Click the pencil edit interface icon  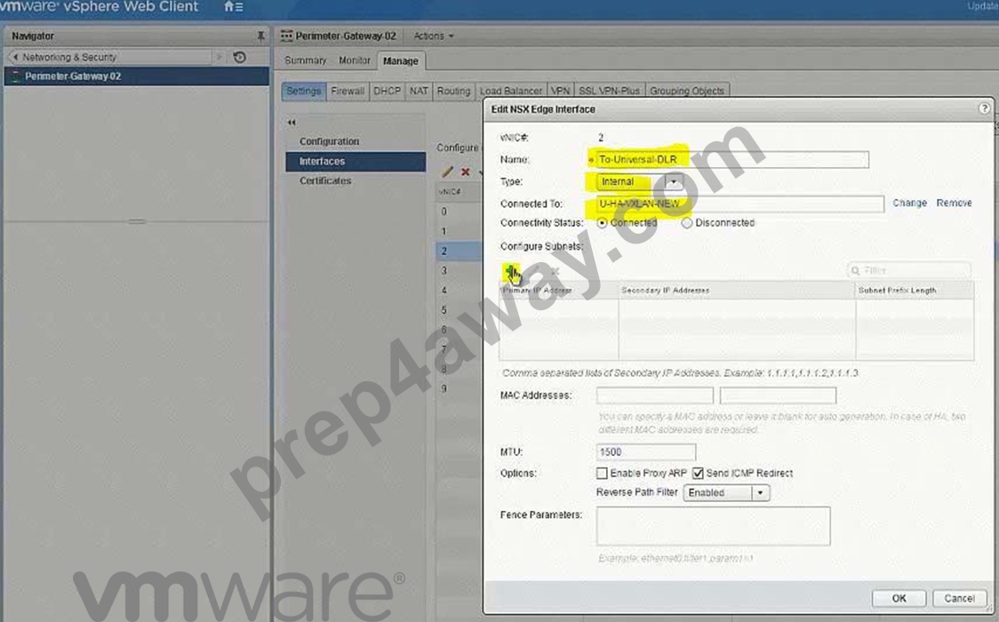click(447, 171)
